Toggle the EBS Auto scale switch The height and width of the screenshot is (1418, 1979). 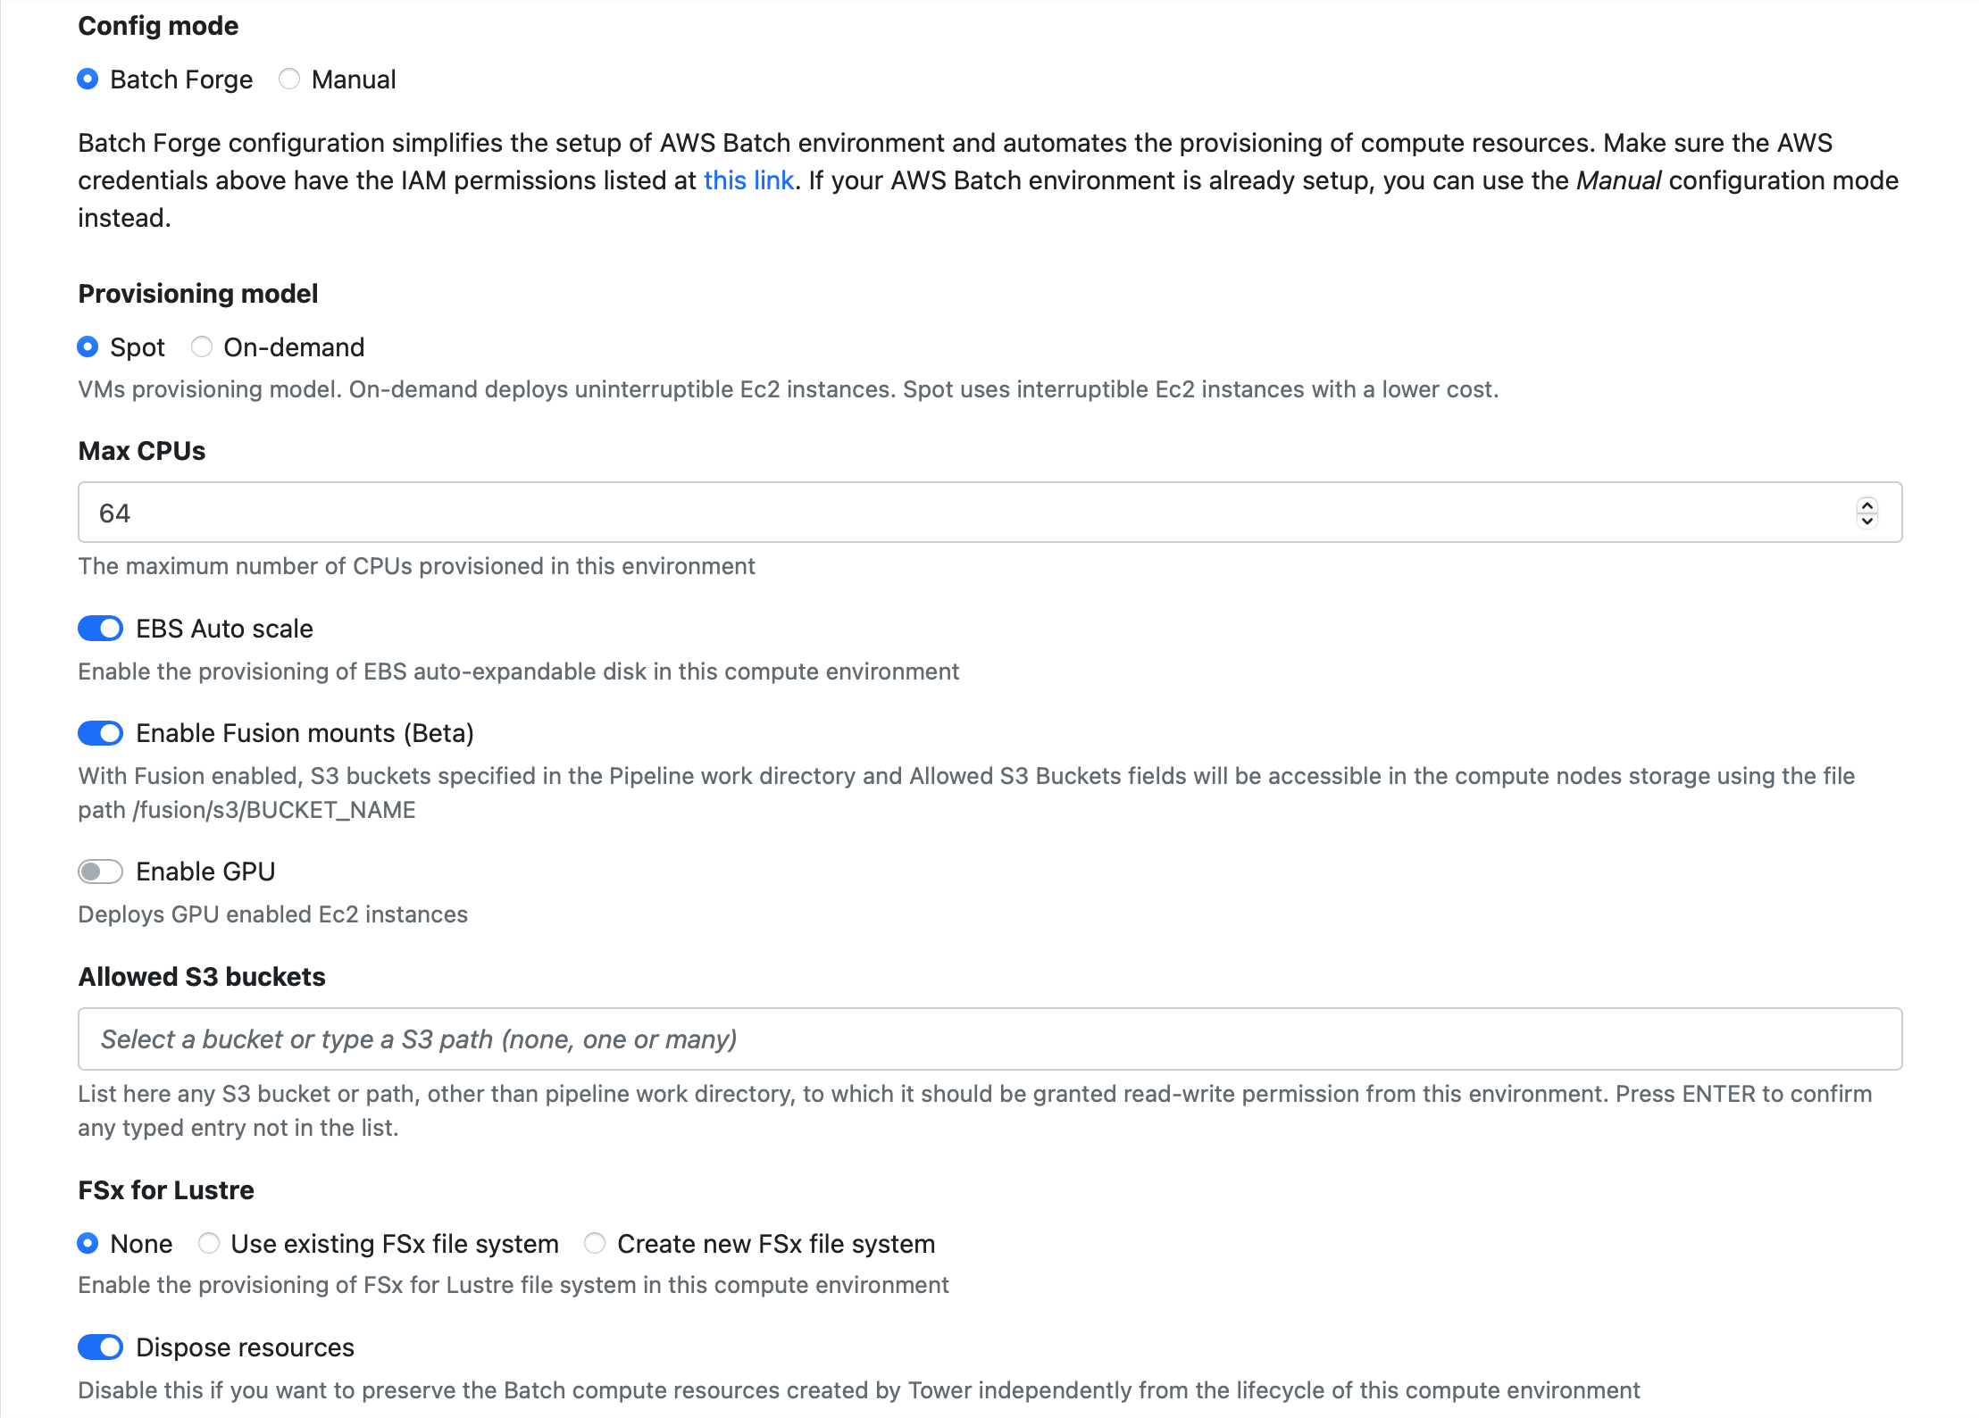coord(100,629)
